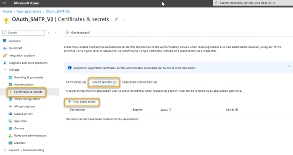293x155 pixels.
Task: Collapse the Manage section chevron
Action: (5, 70)
